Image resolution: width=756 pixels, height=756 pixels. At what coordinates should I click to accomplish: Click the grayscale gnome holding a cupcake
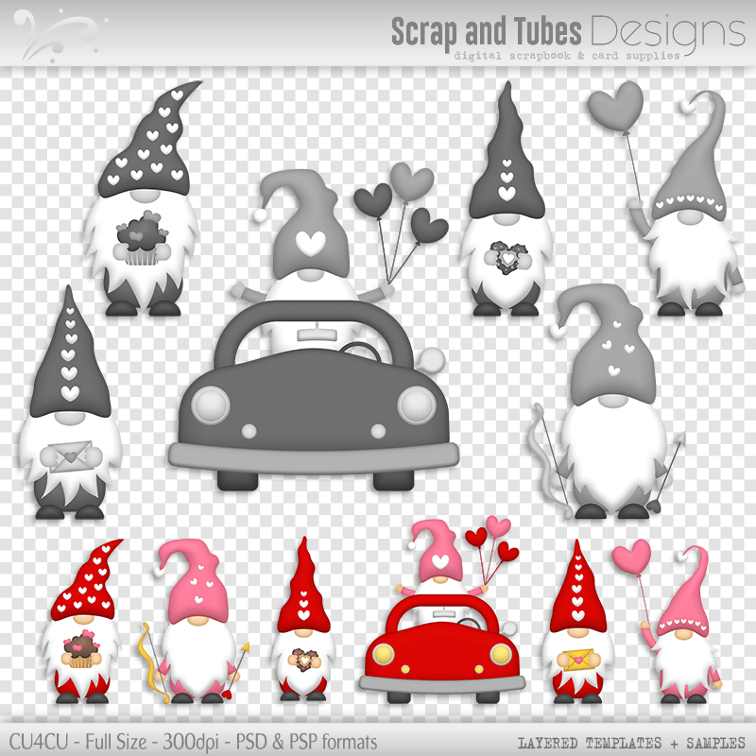point(143,198)
